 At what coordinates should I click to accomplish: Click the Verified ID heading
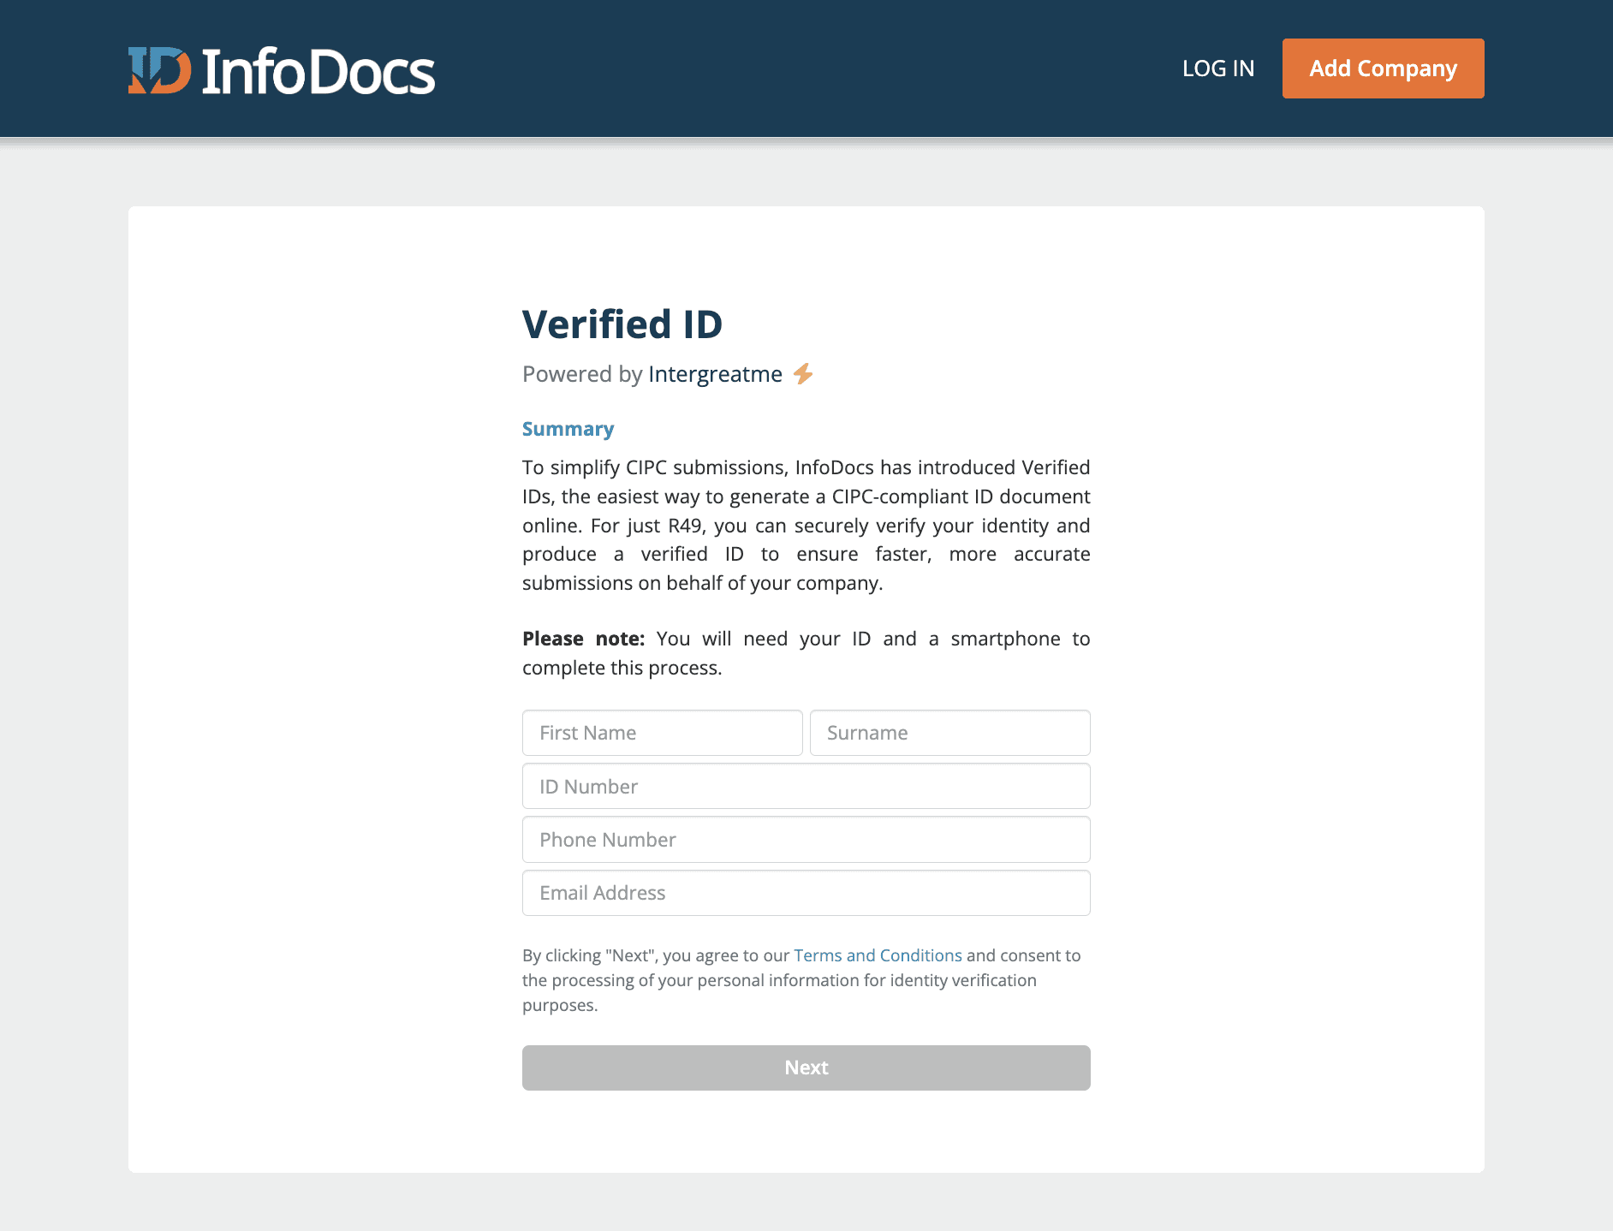pos(622,324)
